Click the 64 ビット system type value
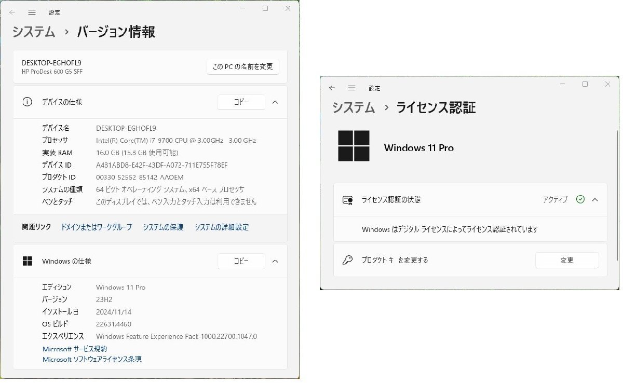623x383 pixels. point(170,189)
